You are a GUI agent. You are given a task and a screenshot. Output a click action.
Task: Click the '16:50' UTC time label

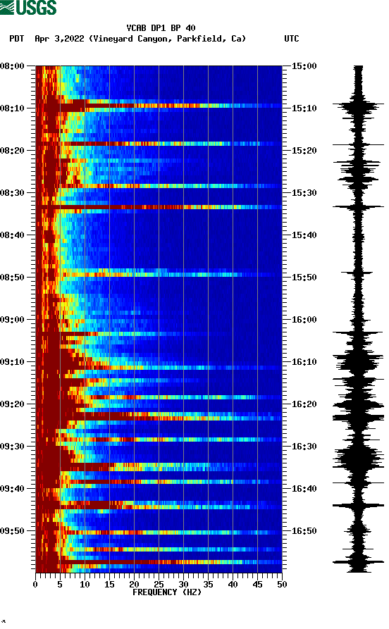pyautogui.click(x=304, y=530)
